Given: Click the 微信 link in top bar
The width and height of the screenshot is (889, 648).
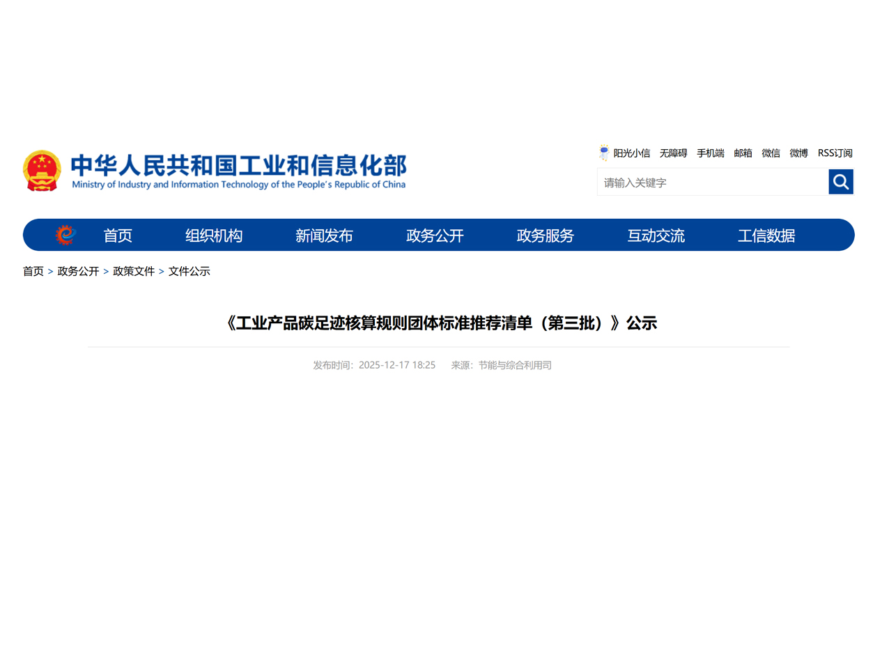Looking at the screenshot, I should (x=771, y=153).
